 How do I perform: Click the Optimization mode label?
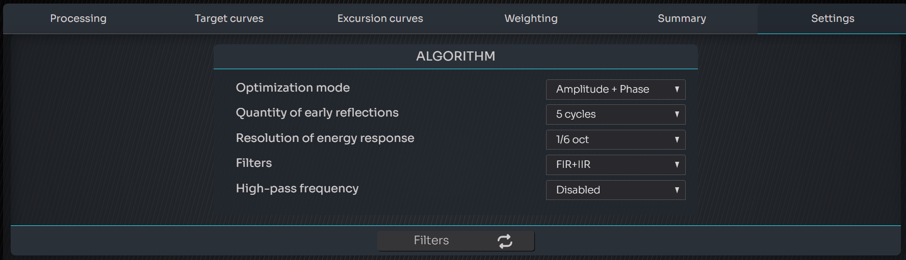pyautogui.click(x=293, y=88)
